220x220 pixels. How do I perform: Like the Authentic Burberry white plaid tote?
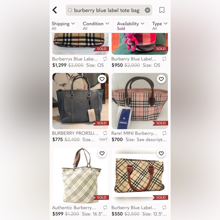(102, 154)
